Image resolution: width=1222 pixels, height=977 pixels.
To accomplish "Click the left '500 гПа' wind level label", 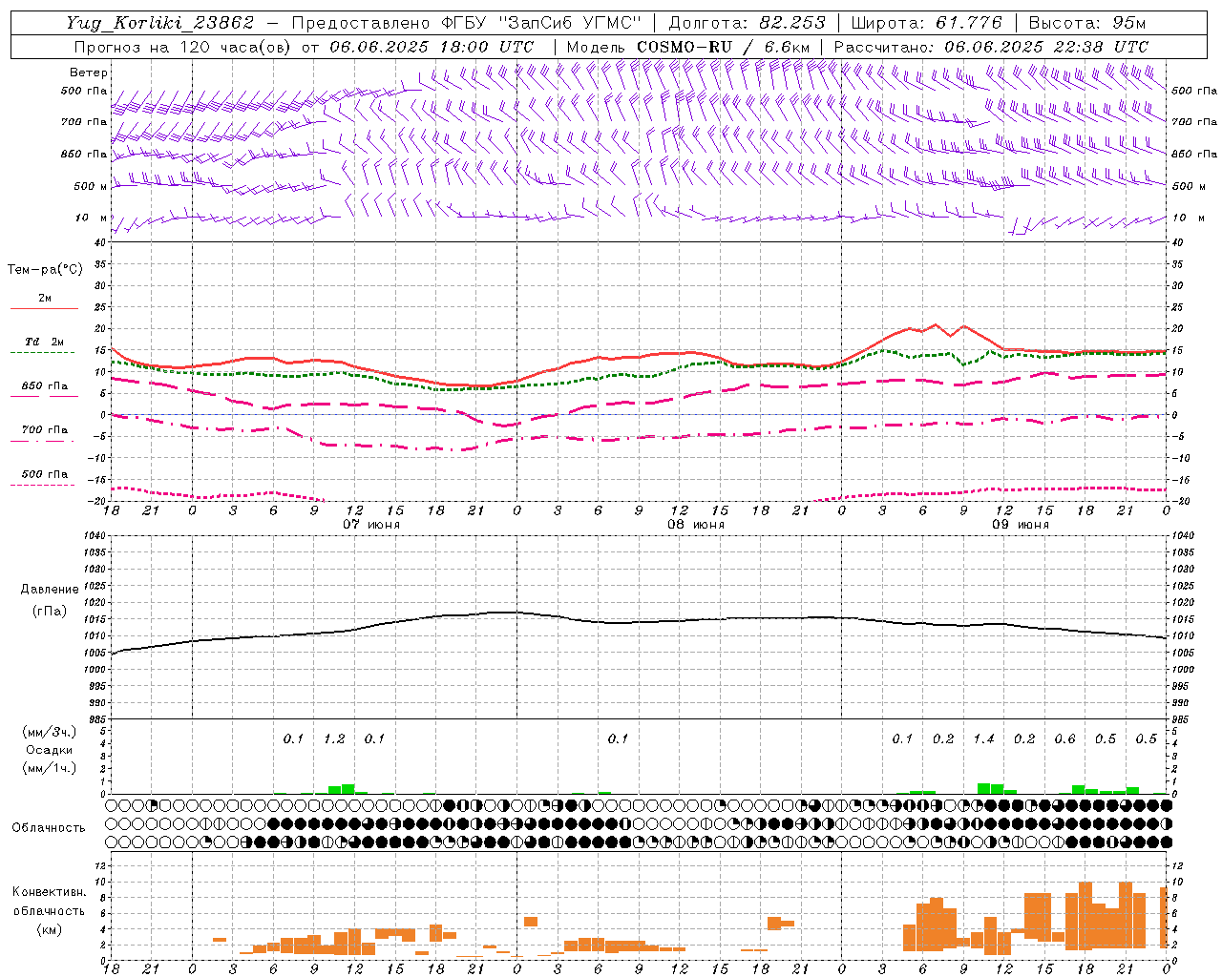I will [x=84, y=91].
